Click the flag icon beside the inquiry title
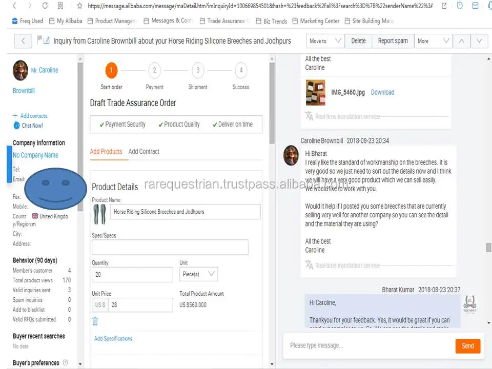 pos(39,40)
